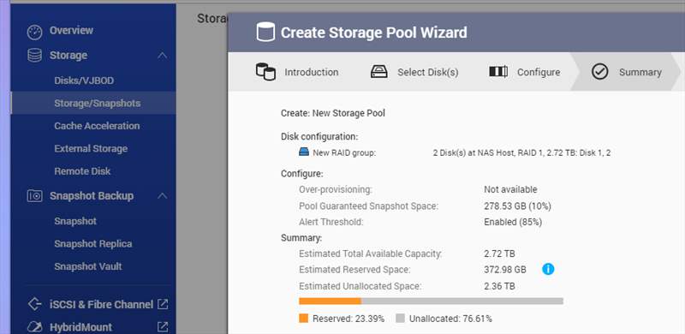Open HybridMount external link icon
This screenshot has height=334, width=685.
(163, 326)
